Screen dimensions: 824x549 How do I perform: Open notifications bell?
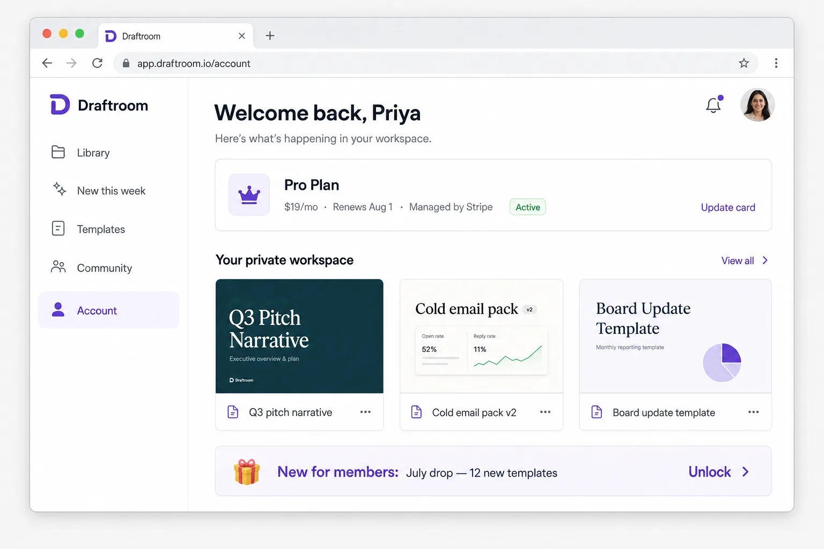[x=713, y=105]
